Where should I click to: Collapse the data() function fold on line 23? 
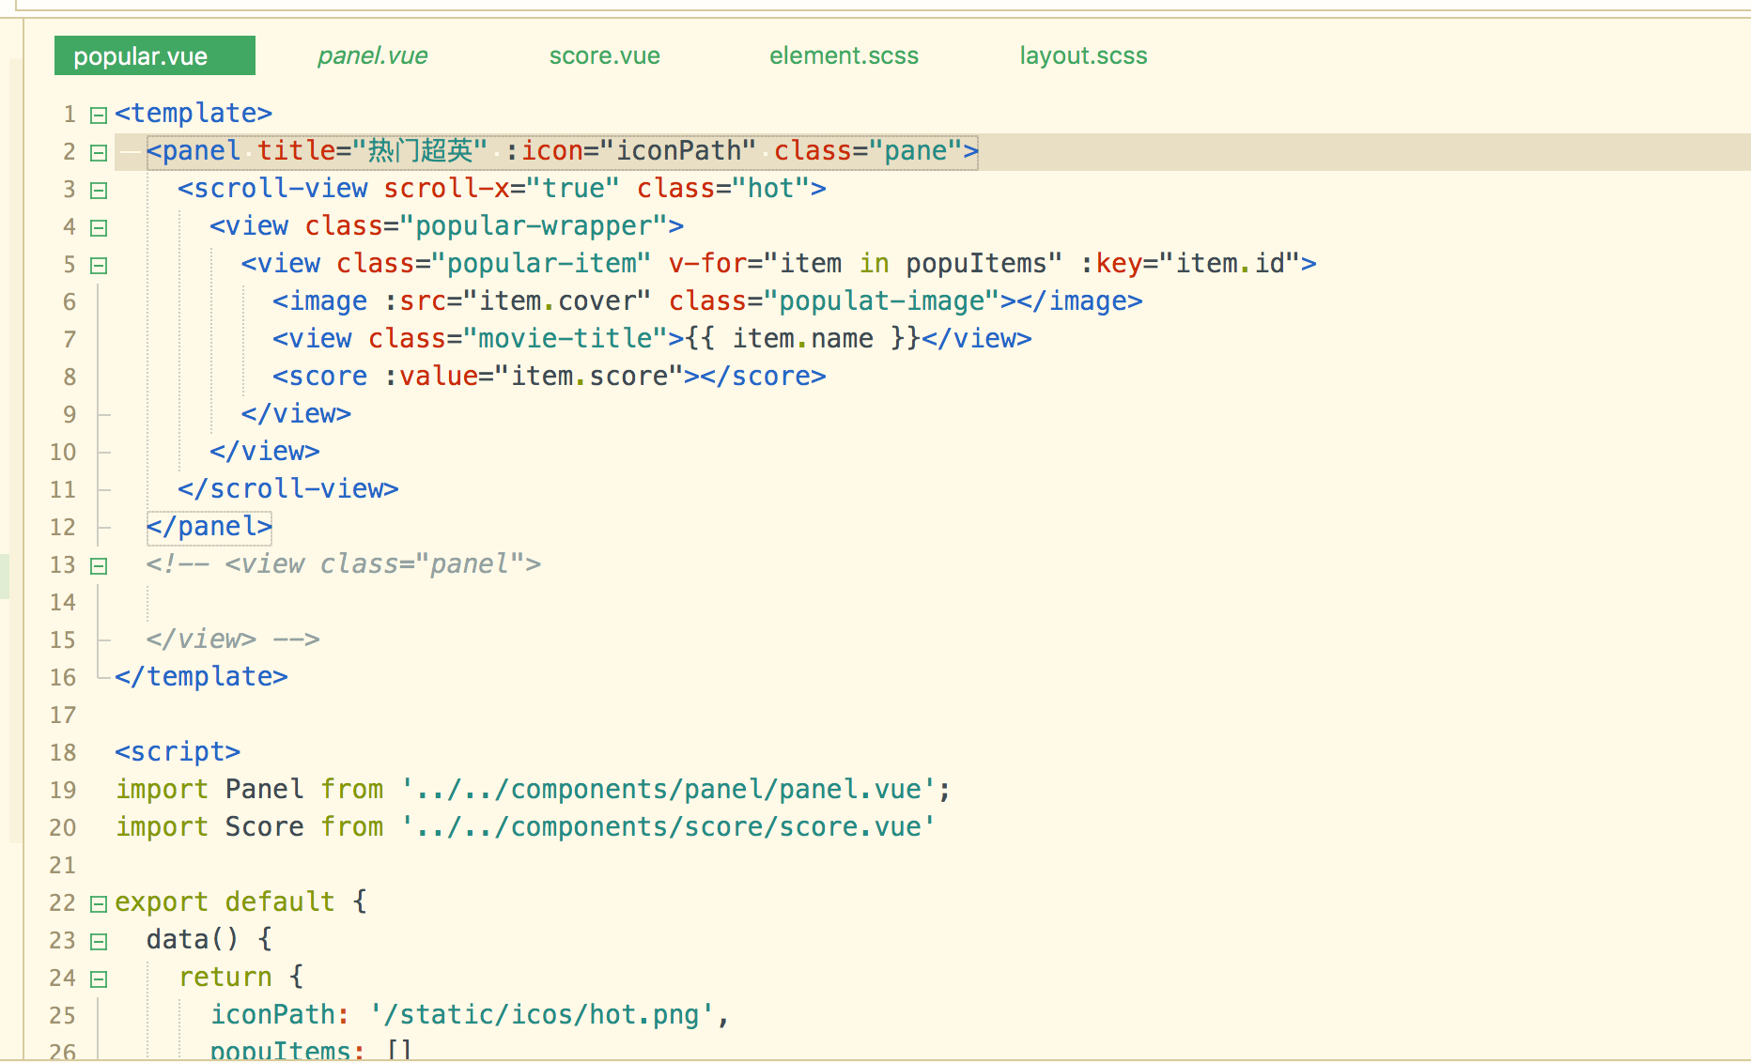pyautogui.click(x=99, y=942)
